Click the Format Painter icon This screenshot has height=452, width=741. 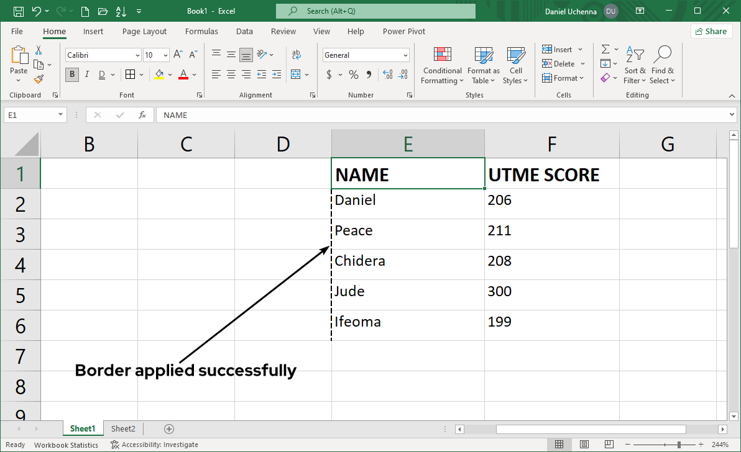pos(39,79)
